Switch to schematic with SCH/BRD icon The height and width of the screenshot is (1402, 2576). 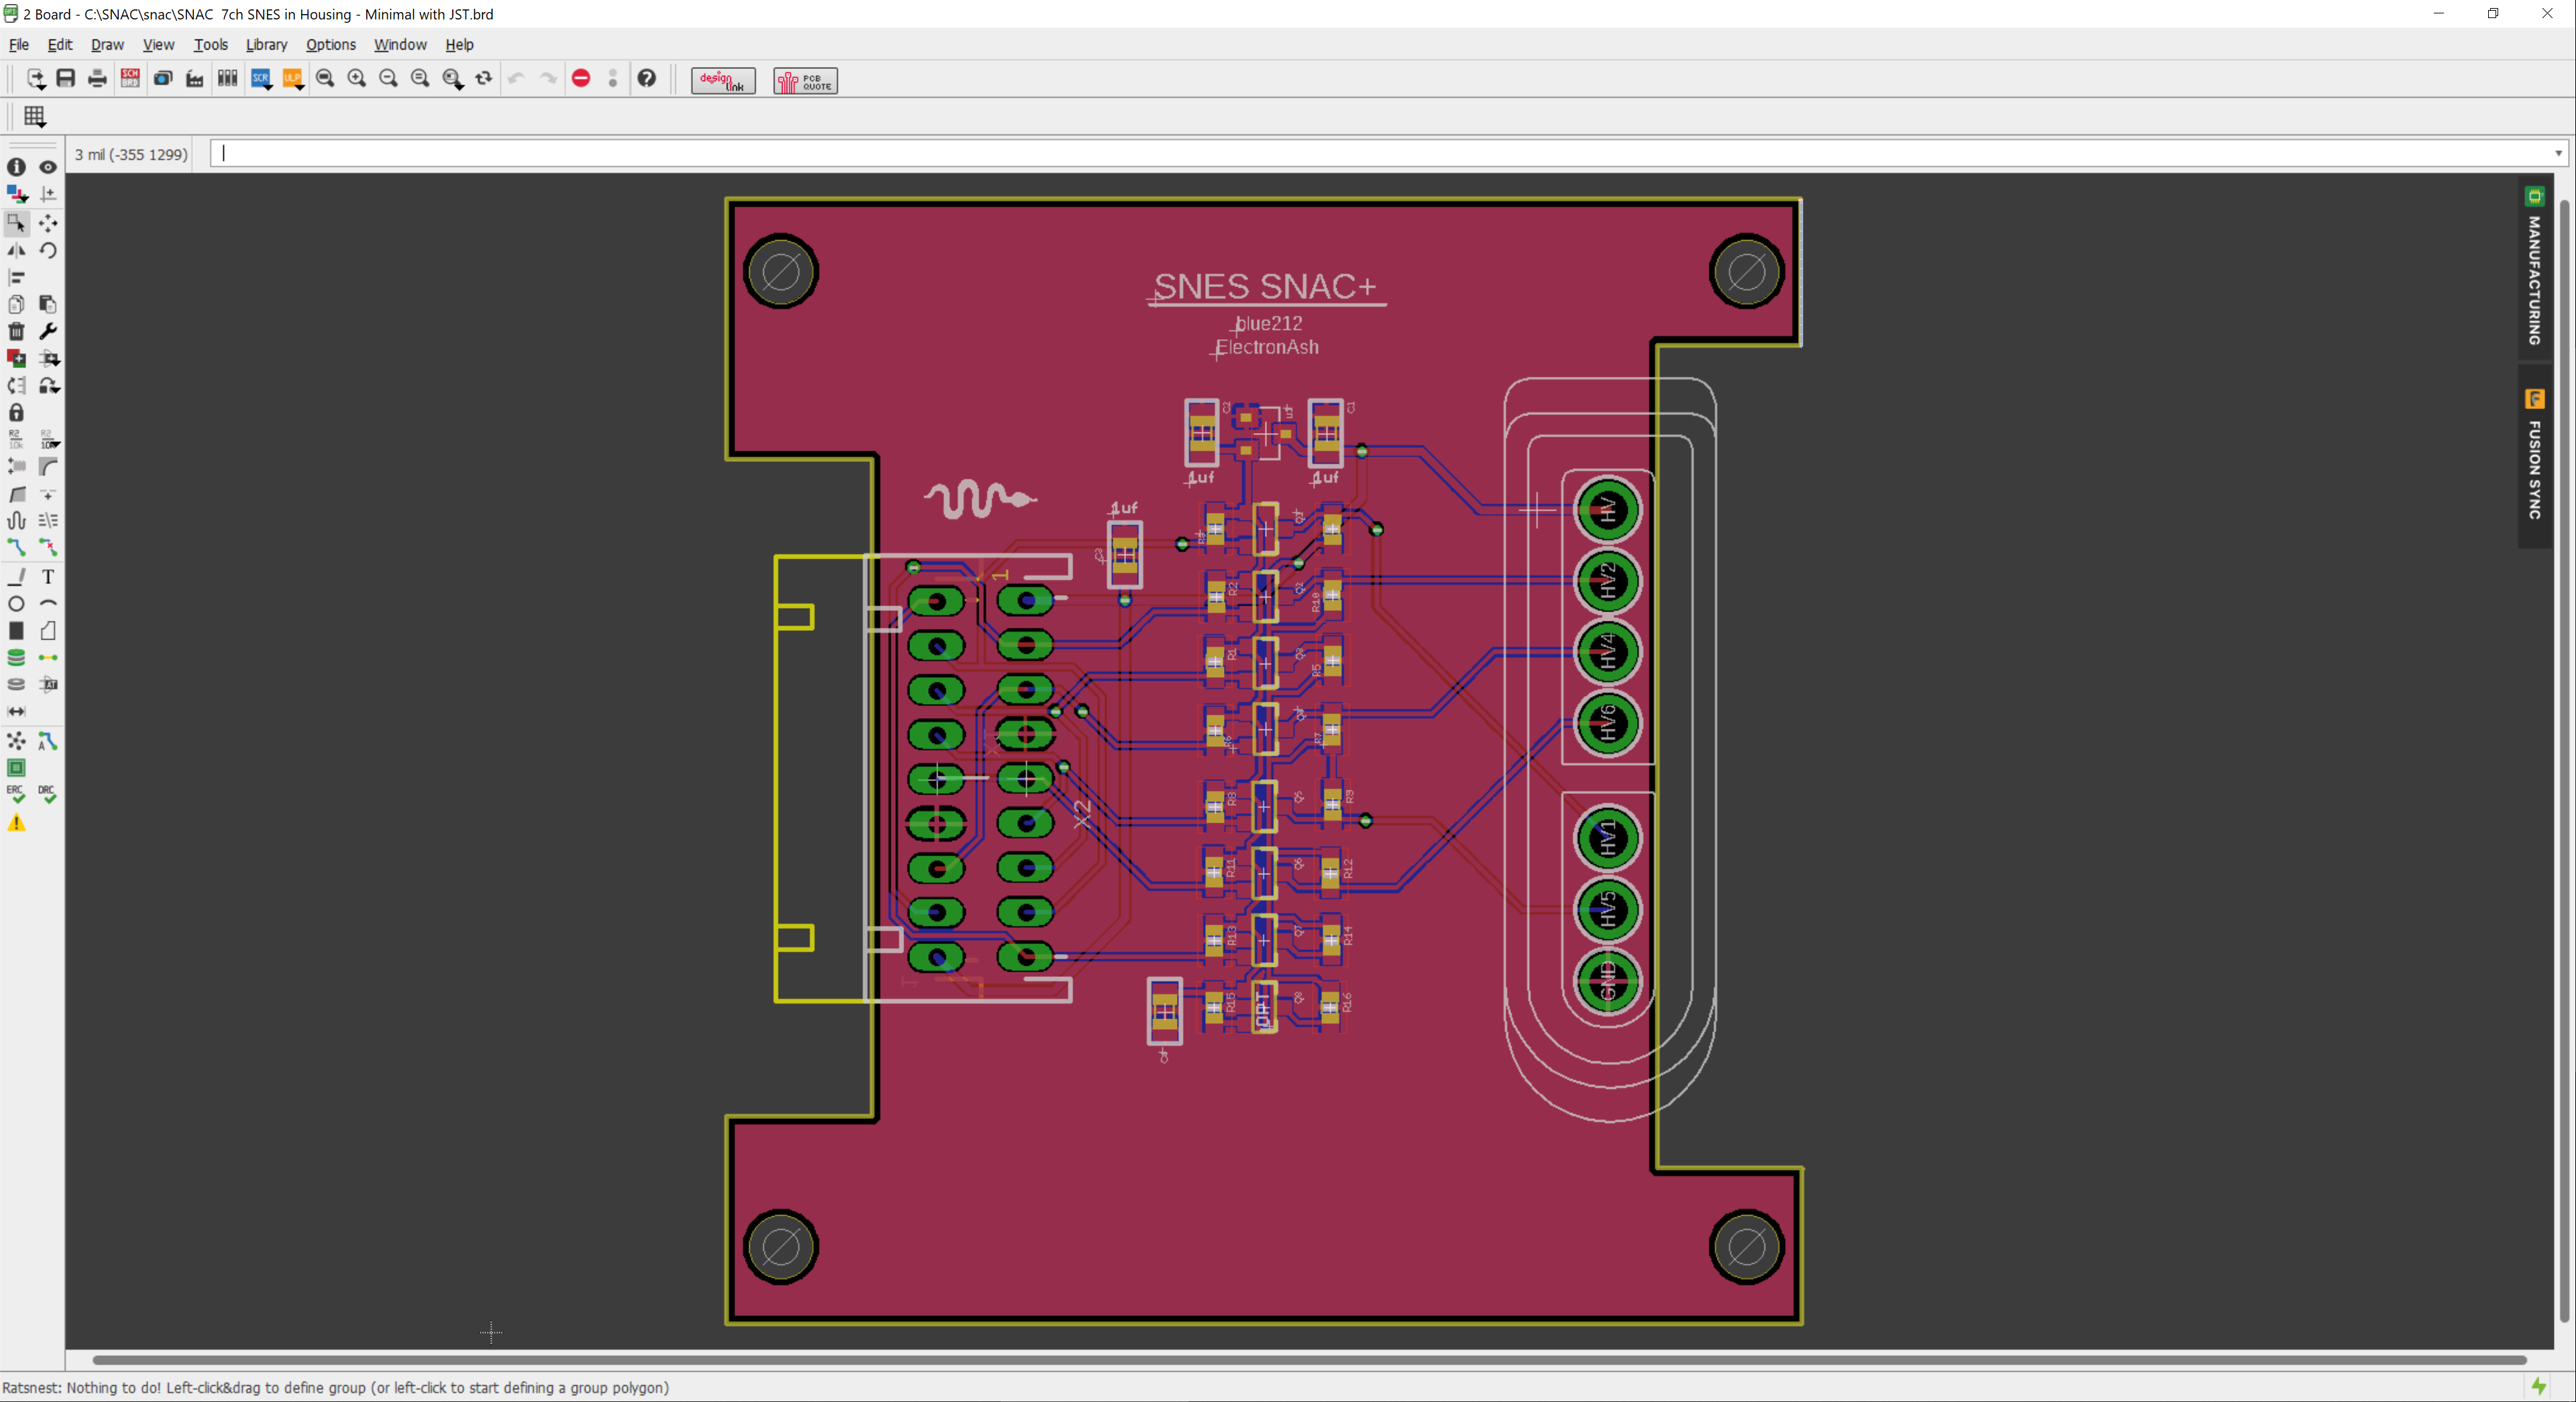[x=130, y=79]
